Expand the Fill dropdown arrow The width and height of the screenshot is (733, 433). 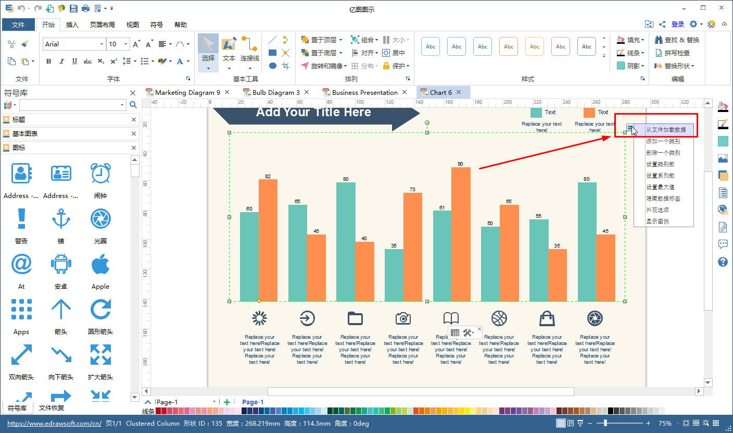[x=643, y=40]
